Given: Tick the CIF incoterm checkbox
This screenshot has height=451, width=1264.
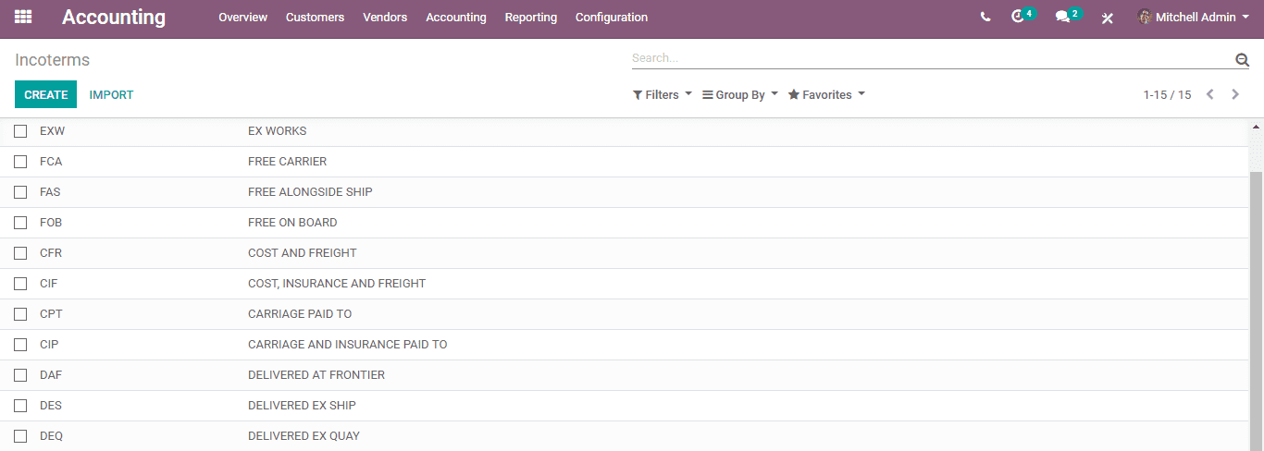Looking at the screenshot, I should tap(20, 284).
